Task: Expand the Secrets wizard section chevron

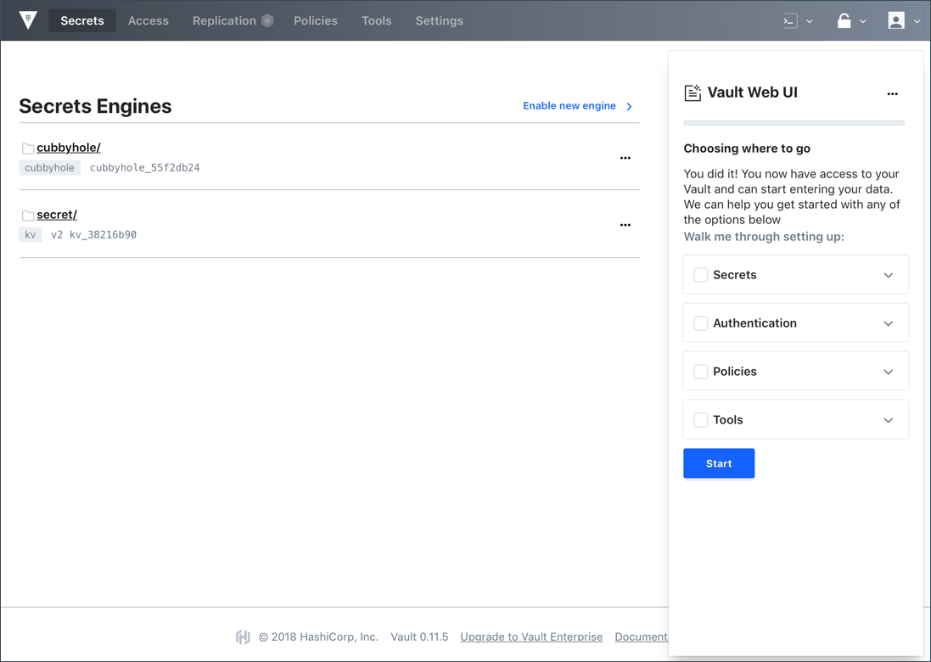Action: (x=889, y=276)
